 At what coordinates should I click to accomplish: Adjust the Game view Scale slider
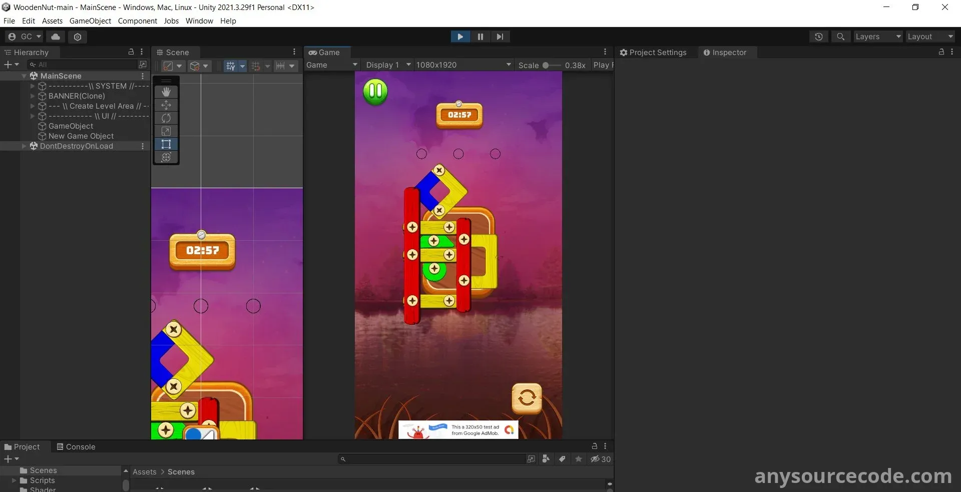click(546, 65)
